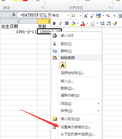Image resolution: width=122 pixels, height=139 pixels.
Task: Click the formula bar with DATEDIF formula
Action: tap(34, 15)
